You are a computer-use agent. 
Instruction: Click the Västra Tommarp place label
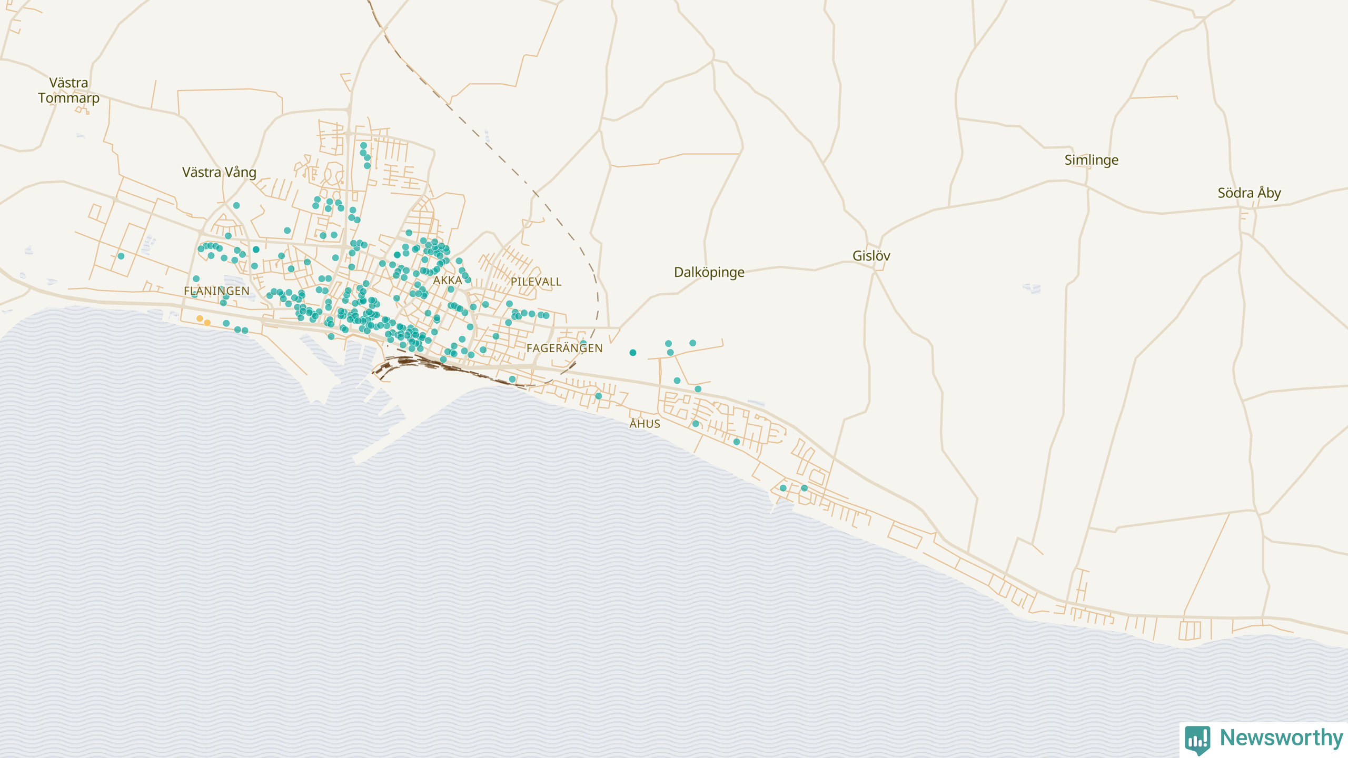point(68,91)
